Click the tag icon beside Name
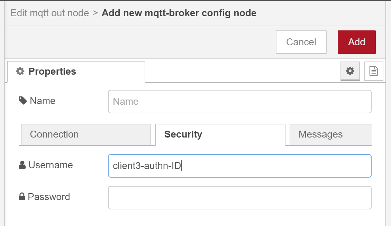The height and width of the screenshot is (226, 391). [23, 101]
